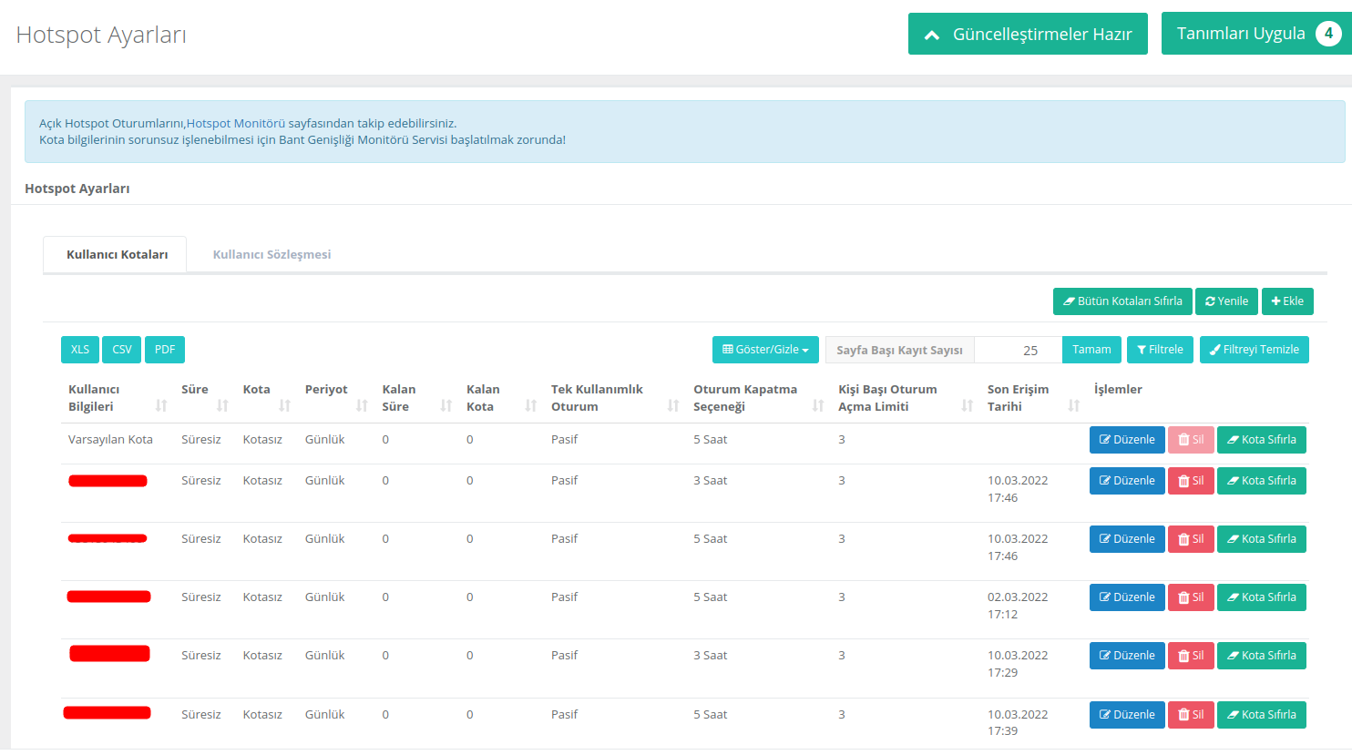Sort by Tek Kullanımlık Oturum arrows
The width and height of the screenshot is (1352, 755).
coord(673,406)
